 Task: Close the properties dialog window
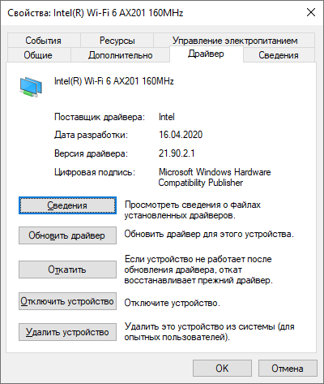point(311,12)
